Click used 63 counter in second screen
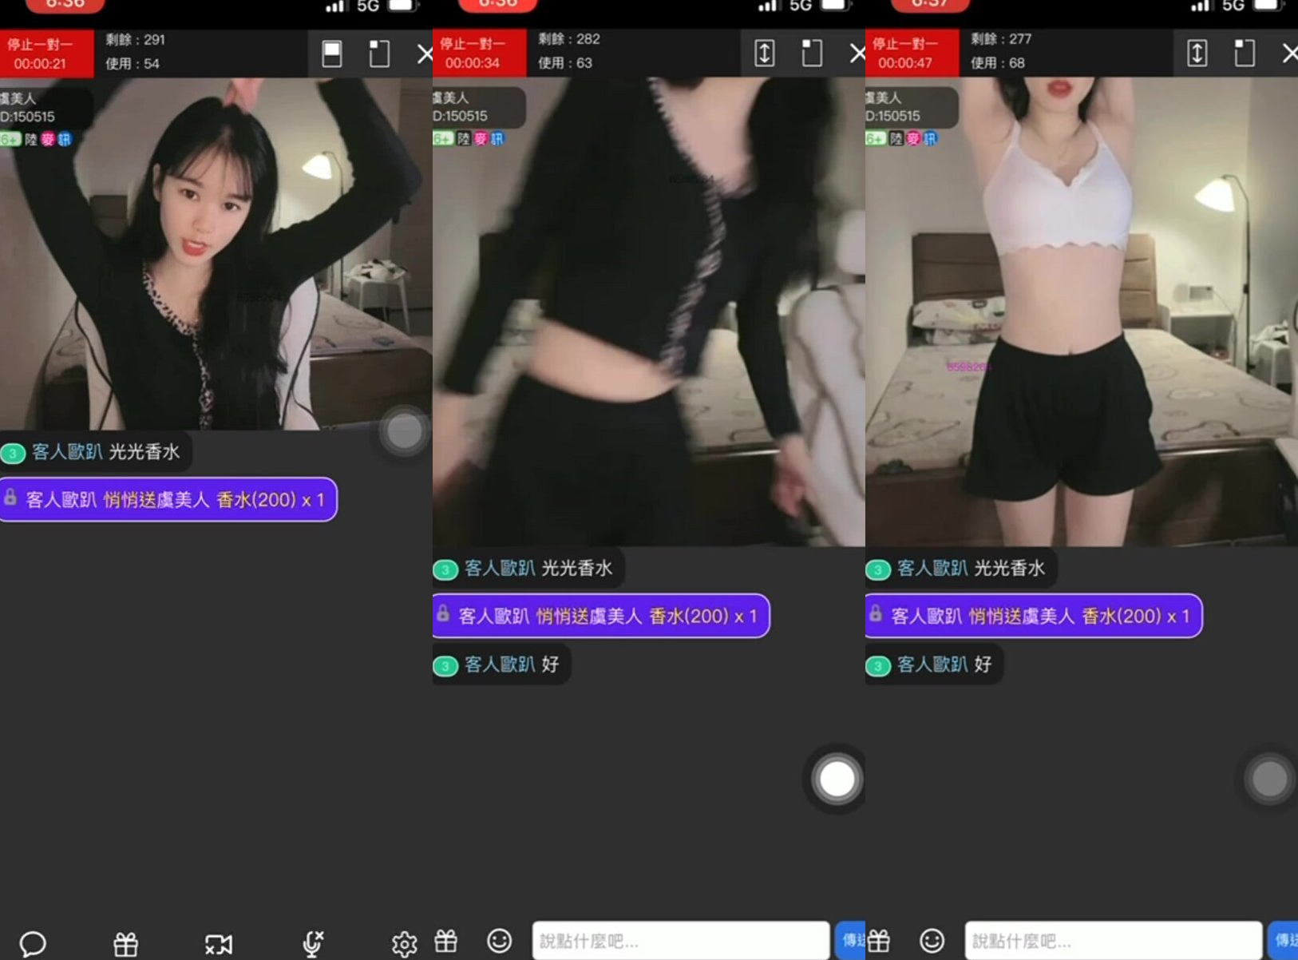 (x=565, y=63)
